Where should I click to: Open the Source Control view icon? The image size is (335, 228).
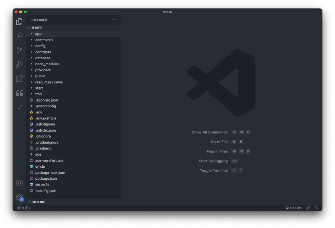[x=19, y=50]
